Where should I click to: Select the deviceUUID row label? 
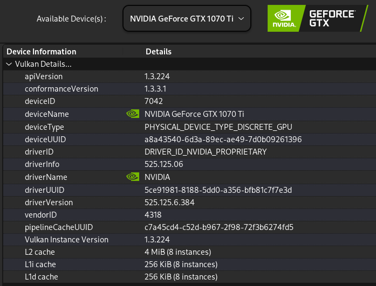point(45,139)
